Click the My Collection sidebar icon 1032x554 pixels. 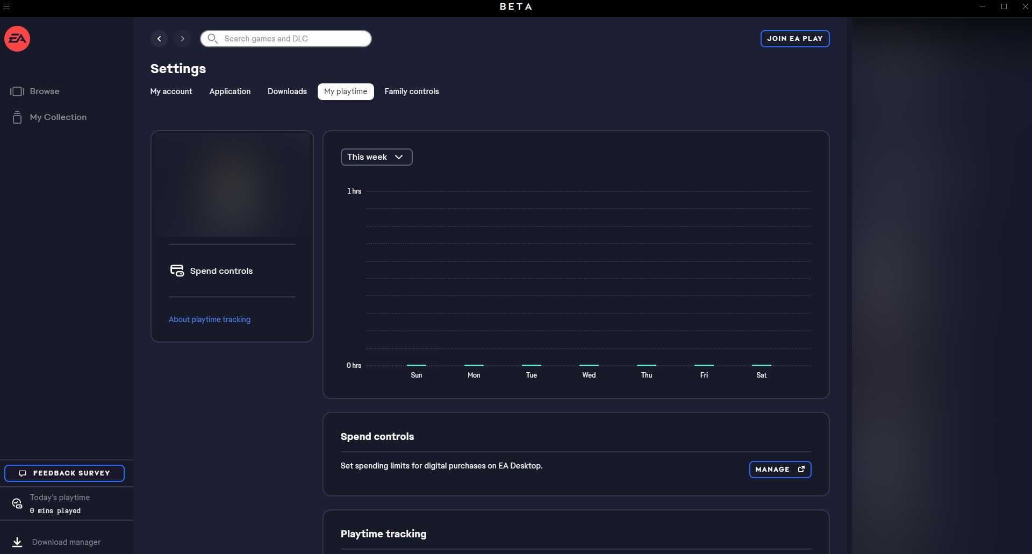point(17,117)
